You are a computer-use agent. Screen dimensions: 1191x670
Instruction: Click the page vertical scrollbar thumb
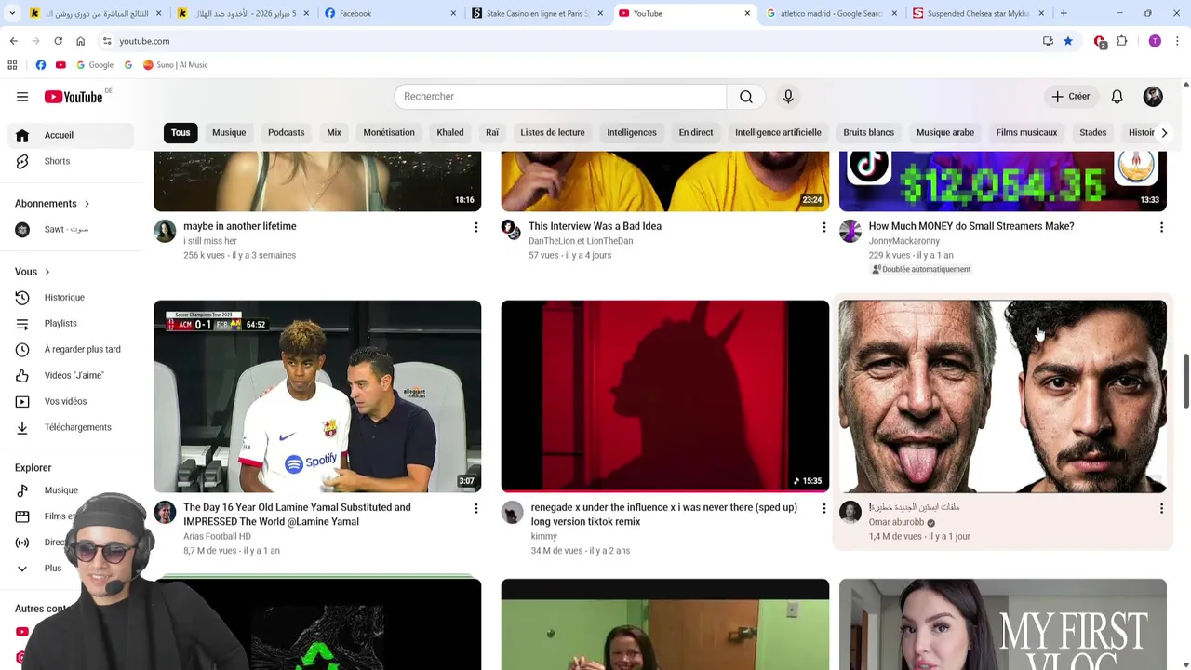click(x=1185, y=381)
